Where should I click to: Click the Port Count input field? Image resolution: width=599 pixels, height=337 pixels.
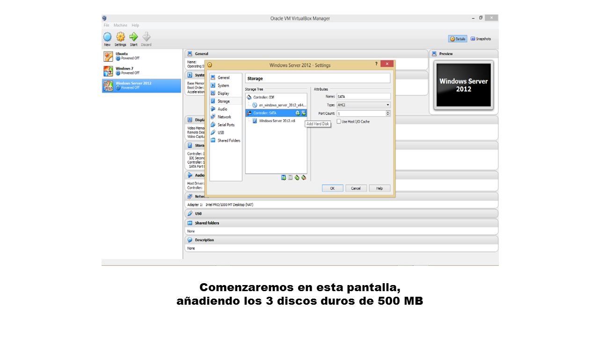tap(361, 113)
